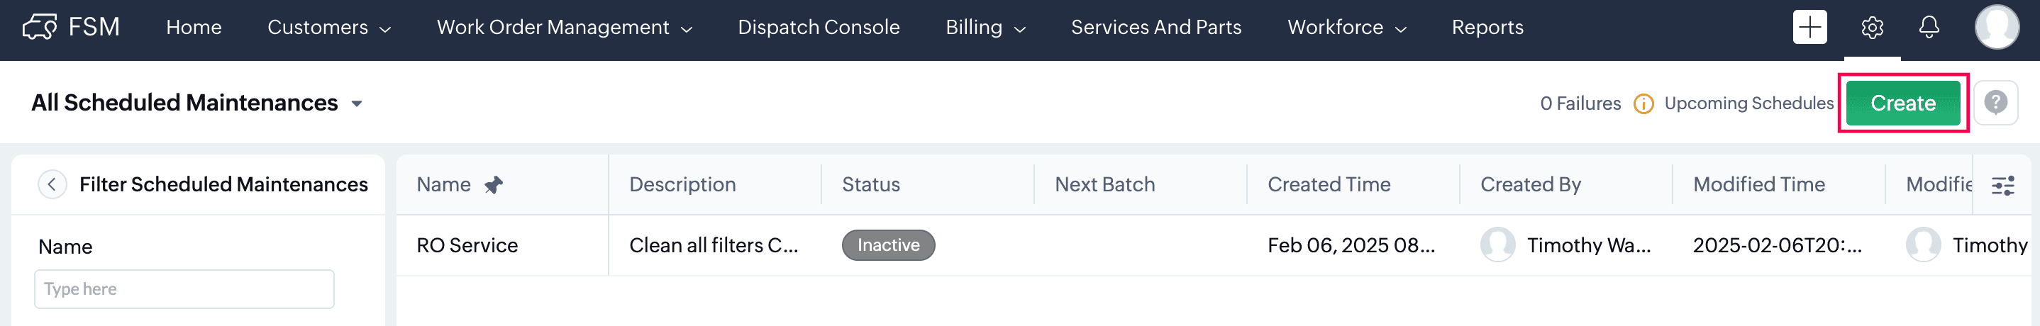Open the settings gear icon
The width and height of the screenshot is (2040, 326).
(1871, 28)
